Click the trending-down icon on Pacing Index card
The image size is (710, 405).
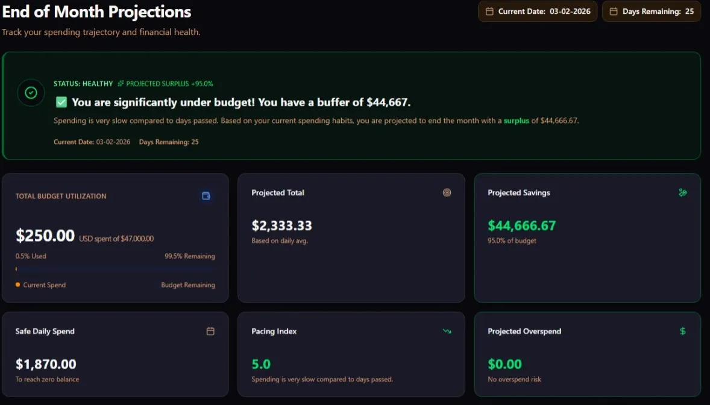pyautogui.click(x=447, y=331)
